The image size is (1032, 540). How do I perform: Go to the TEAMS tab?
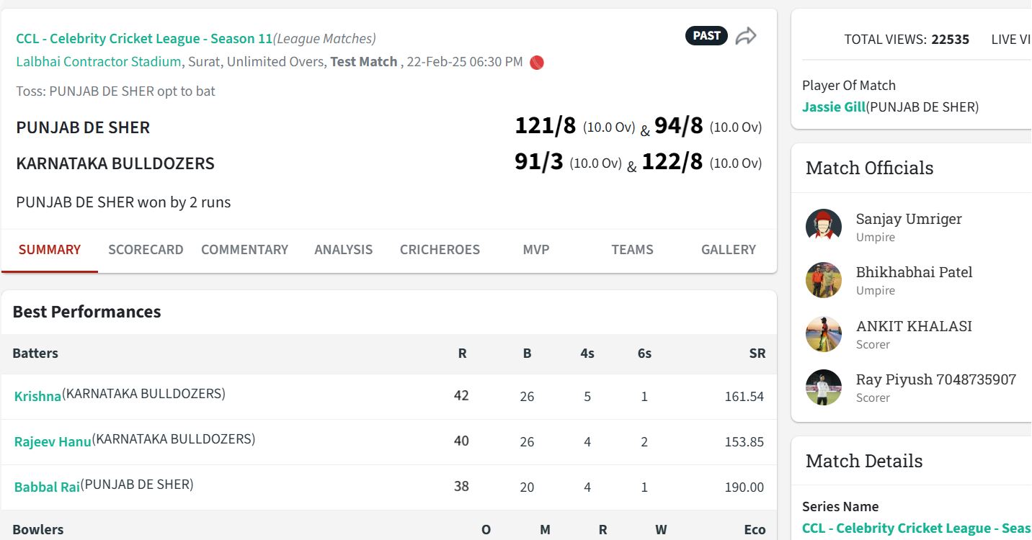(x=632, y=249)
